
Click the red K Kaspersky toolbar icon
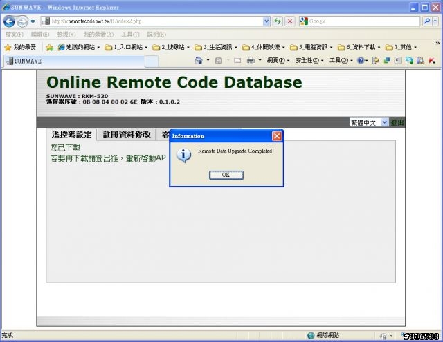[432, 61]
